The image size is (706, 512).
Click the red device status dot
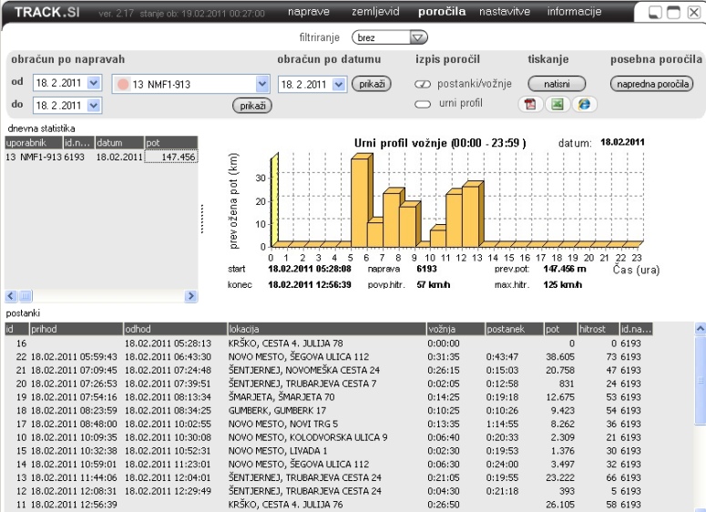122,84
